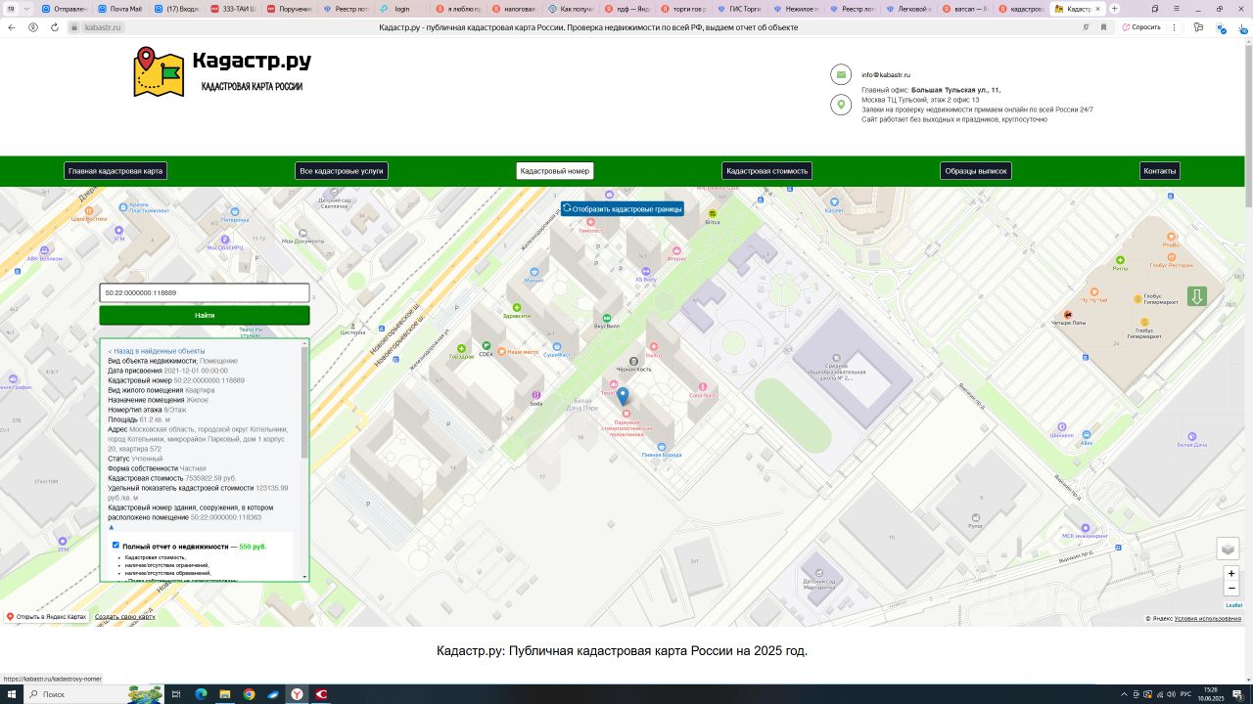Open File Explorer from the taskbar
1253x704 pixels.
pos(224,694)
